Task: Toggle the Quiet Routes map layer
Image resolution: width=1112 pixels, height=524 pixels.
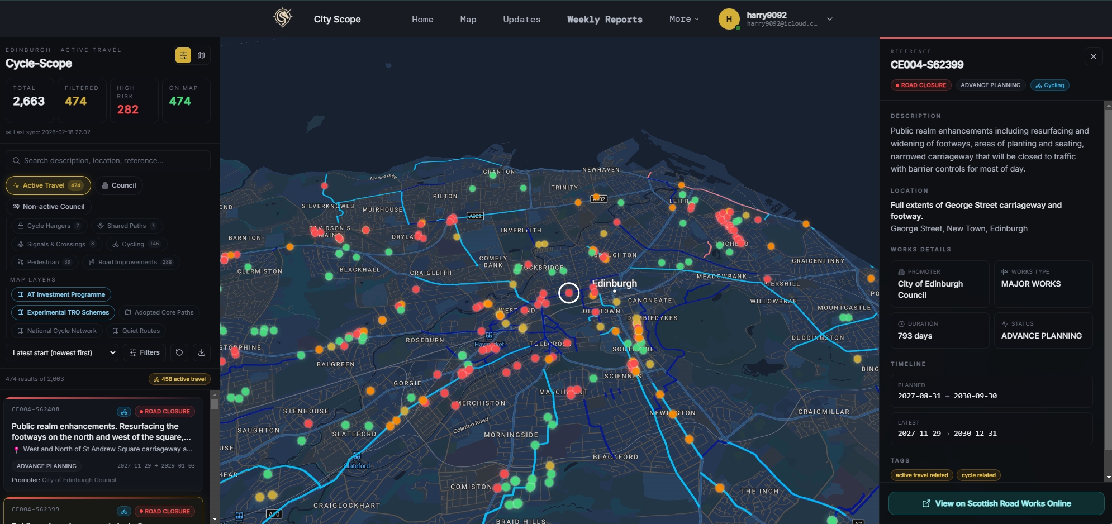Action: coord(136,331)
